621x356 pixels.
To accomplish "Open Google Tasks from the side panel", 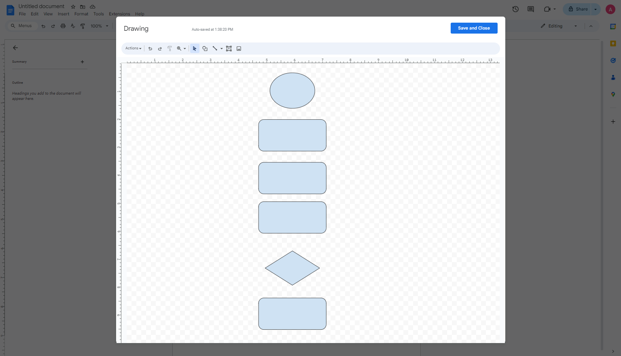I will click(613, 60).
